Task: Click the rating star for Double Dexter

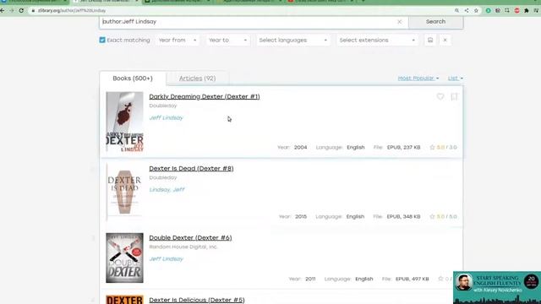Action: (x=440, y=279)
